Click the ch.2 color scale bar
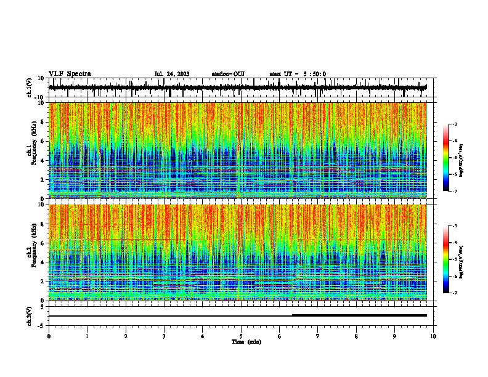Screen dimensions: 488x377 tap(446, 259)
